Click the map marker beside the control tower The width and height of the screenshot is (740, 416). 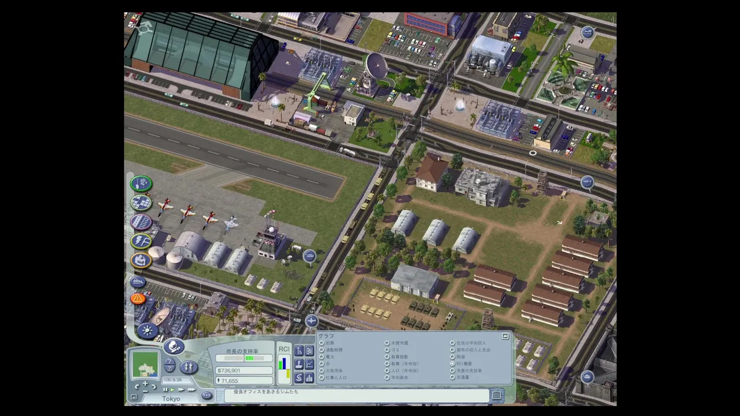coord(310,255)
